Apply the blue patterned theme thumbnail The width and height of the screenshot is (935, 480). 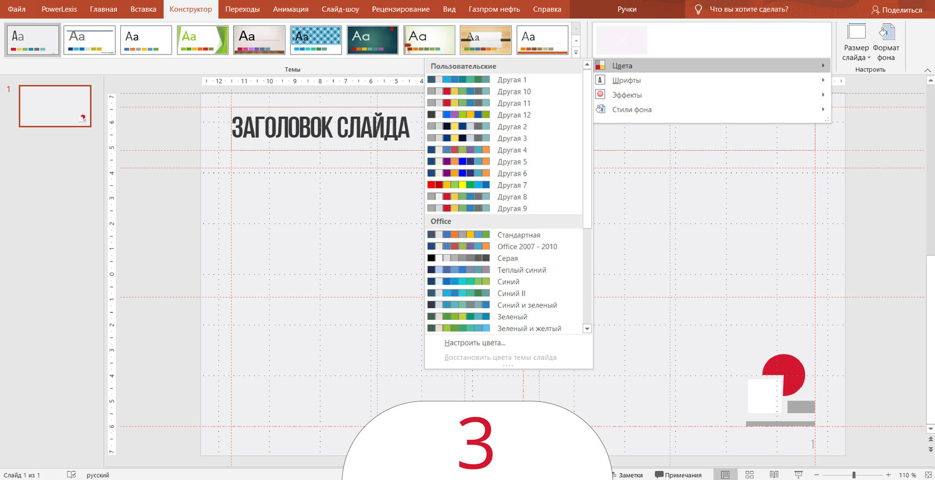[316, 40]
